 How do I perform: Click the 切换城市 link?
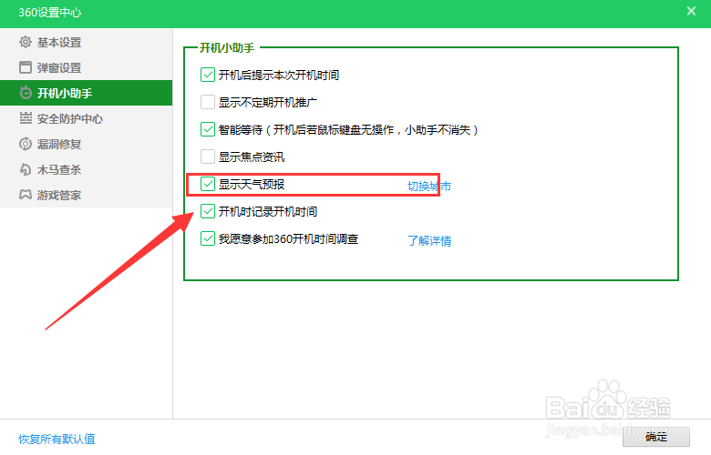tap(429, 186)
